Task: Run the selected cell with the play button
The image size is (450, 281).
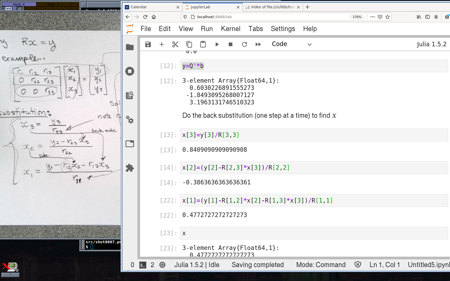Action: tap(217, 44)
